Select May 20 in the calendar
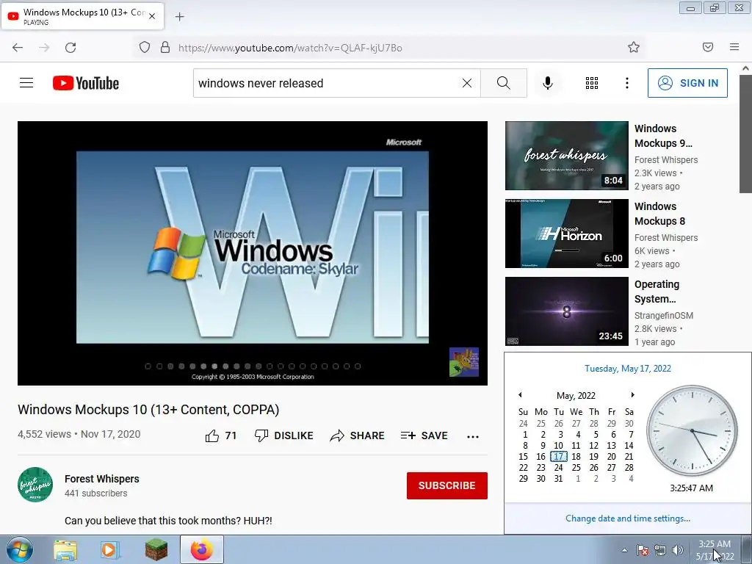 pos(612,456)
